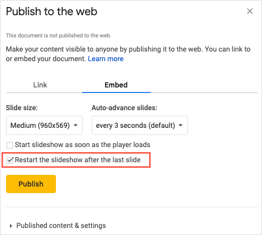262x235 pixels.
Task: Switch to the Link tab
Action: (x=40, y=85)
